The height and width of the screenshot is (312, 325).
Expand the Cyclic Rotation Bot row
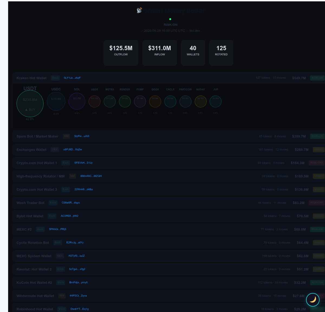pyautogui.click(x=168, y=243)
